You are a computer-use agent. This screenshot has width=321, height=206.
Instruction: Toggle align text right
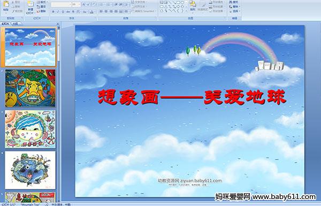coord(111,11)
